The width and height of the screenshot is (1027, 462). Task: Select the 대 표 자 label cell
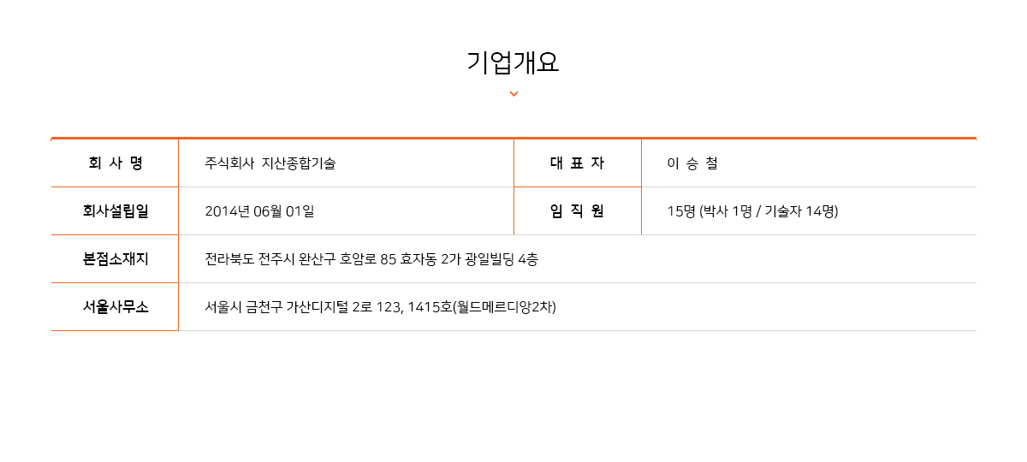click(x=578, y=163)
